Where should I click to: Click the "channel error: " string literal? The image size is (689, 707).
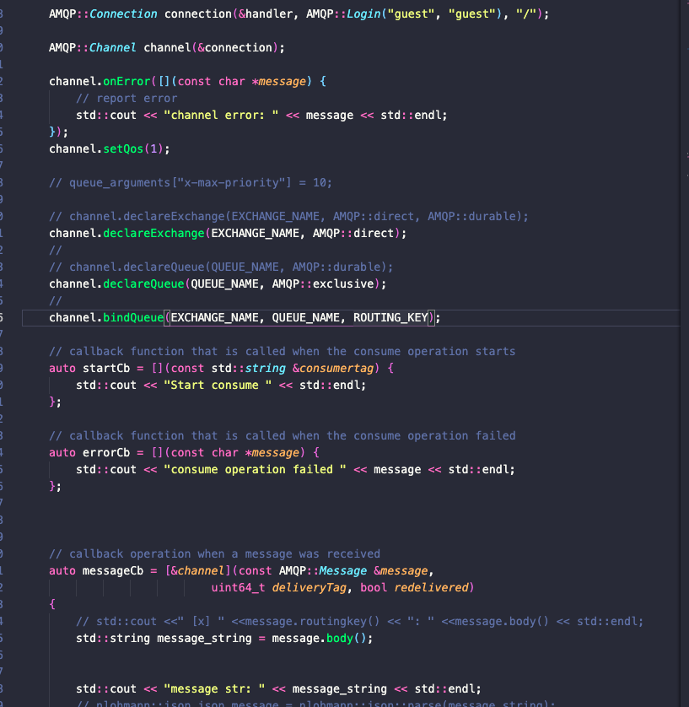click(221, 116)
